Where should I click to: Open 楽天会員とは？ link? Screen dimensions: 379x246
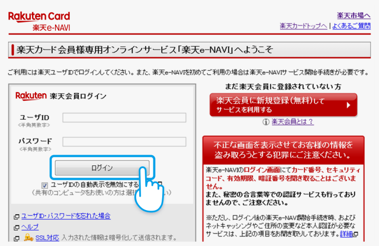click(x=292, y=122)
